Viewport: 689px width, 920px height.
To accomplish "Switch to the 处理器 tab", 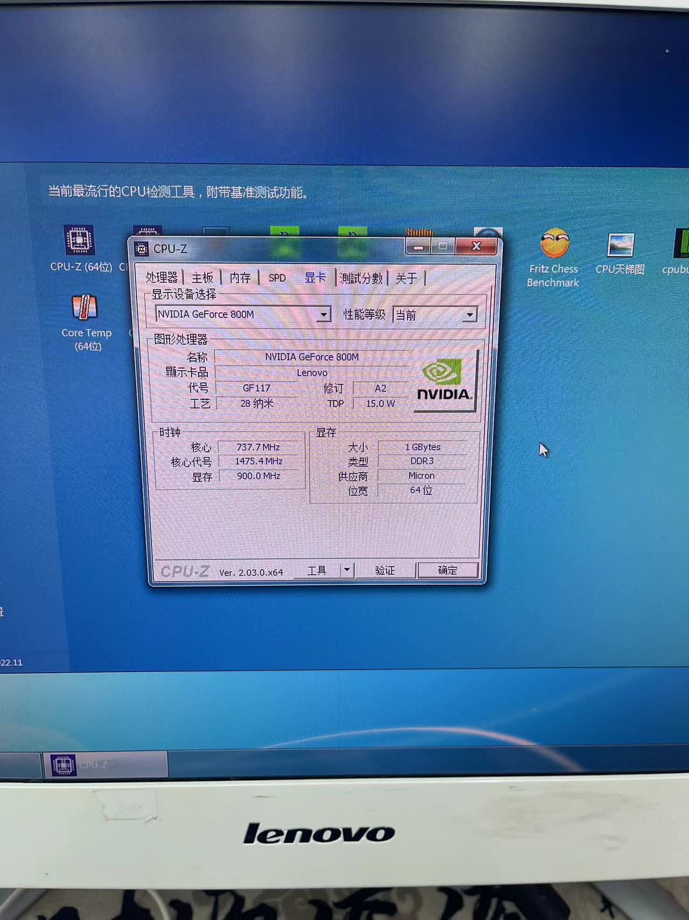I will coord(161,278).
